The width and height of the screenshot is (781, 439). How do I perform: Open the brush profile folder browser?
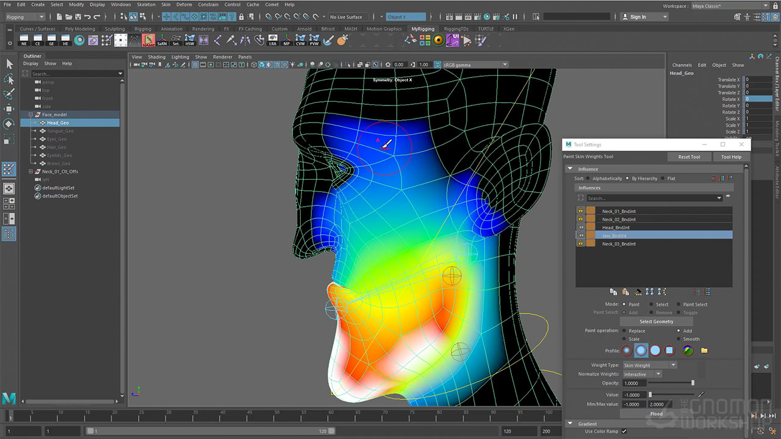[x=704, y=351]
